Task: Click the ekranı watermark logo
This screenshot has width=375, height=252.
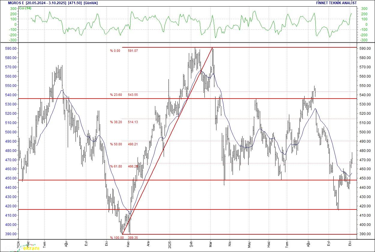Action: (31, 248)
